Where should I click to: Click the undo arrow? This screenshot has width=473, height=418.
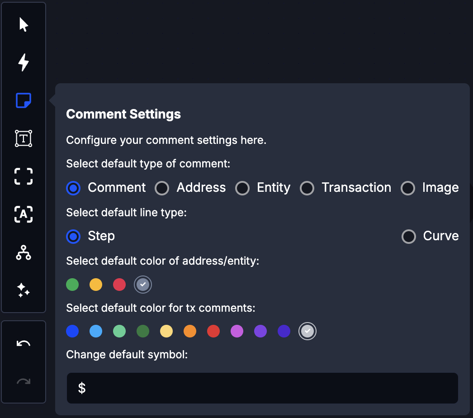click(24, 342)
